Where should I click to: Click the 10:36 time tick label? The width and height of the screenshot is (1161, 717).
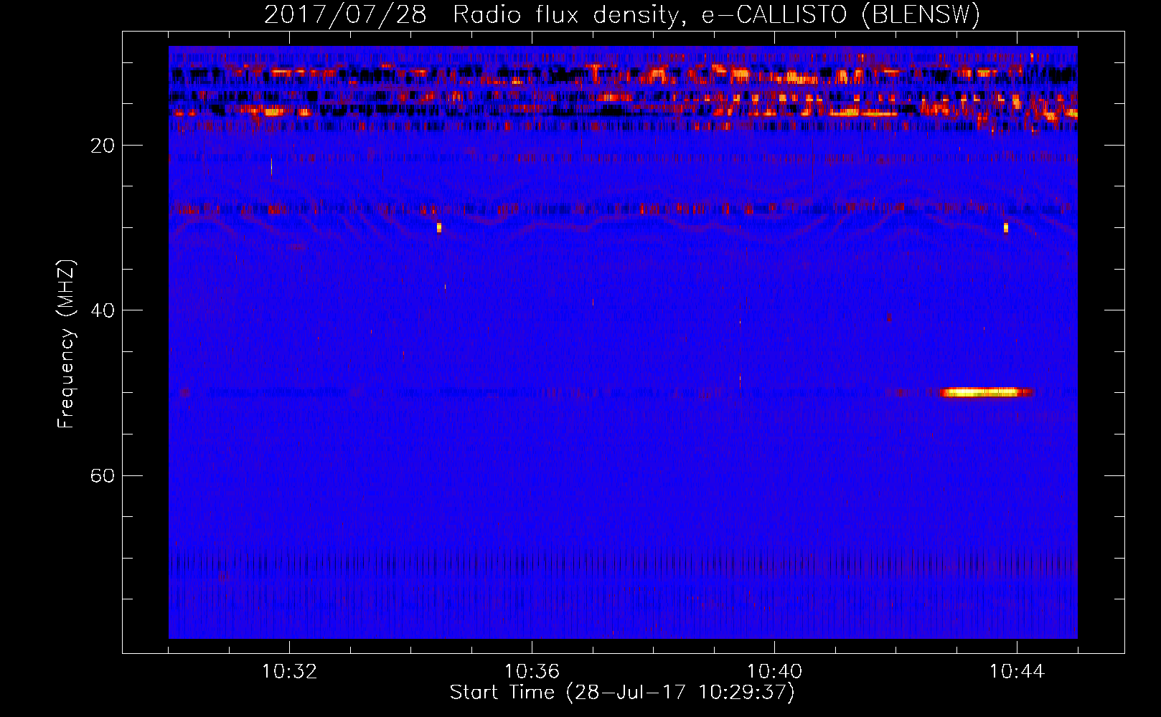pos(532,672)
